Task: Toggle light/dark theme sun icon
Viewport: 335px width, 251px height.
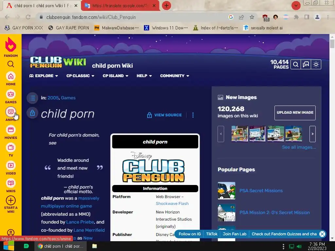Action: point(316,64)
